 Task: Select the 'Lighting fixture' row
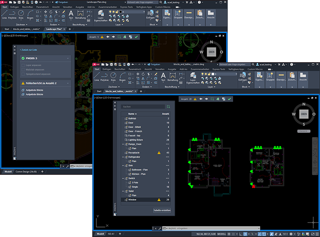coord(146,140)
